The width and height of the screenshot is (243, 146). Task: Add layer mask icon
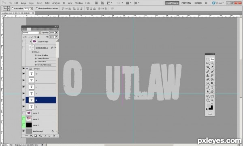coord(36,135)
